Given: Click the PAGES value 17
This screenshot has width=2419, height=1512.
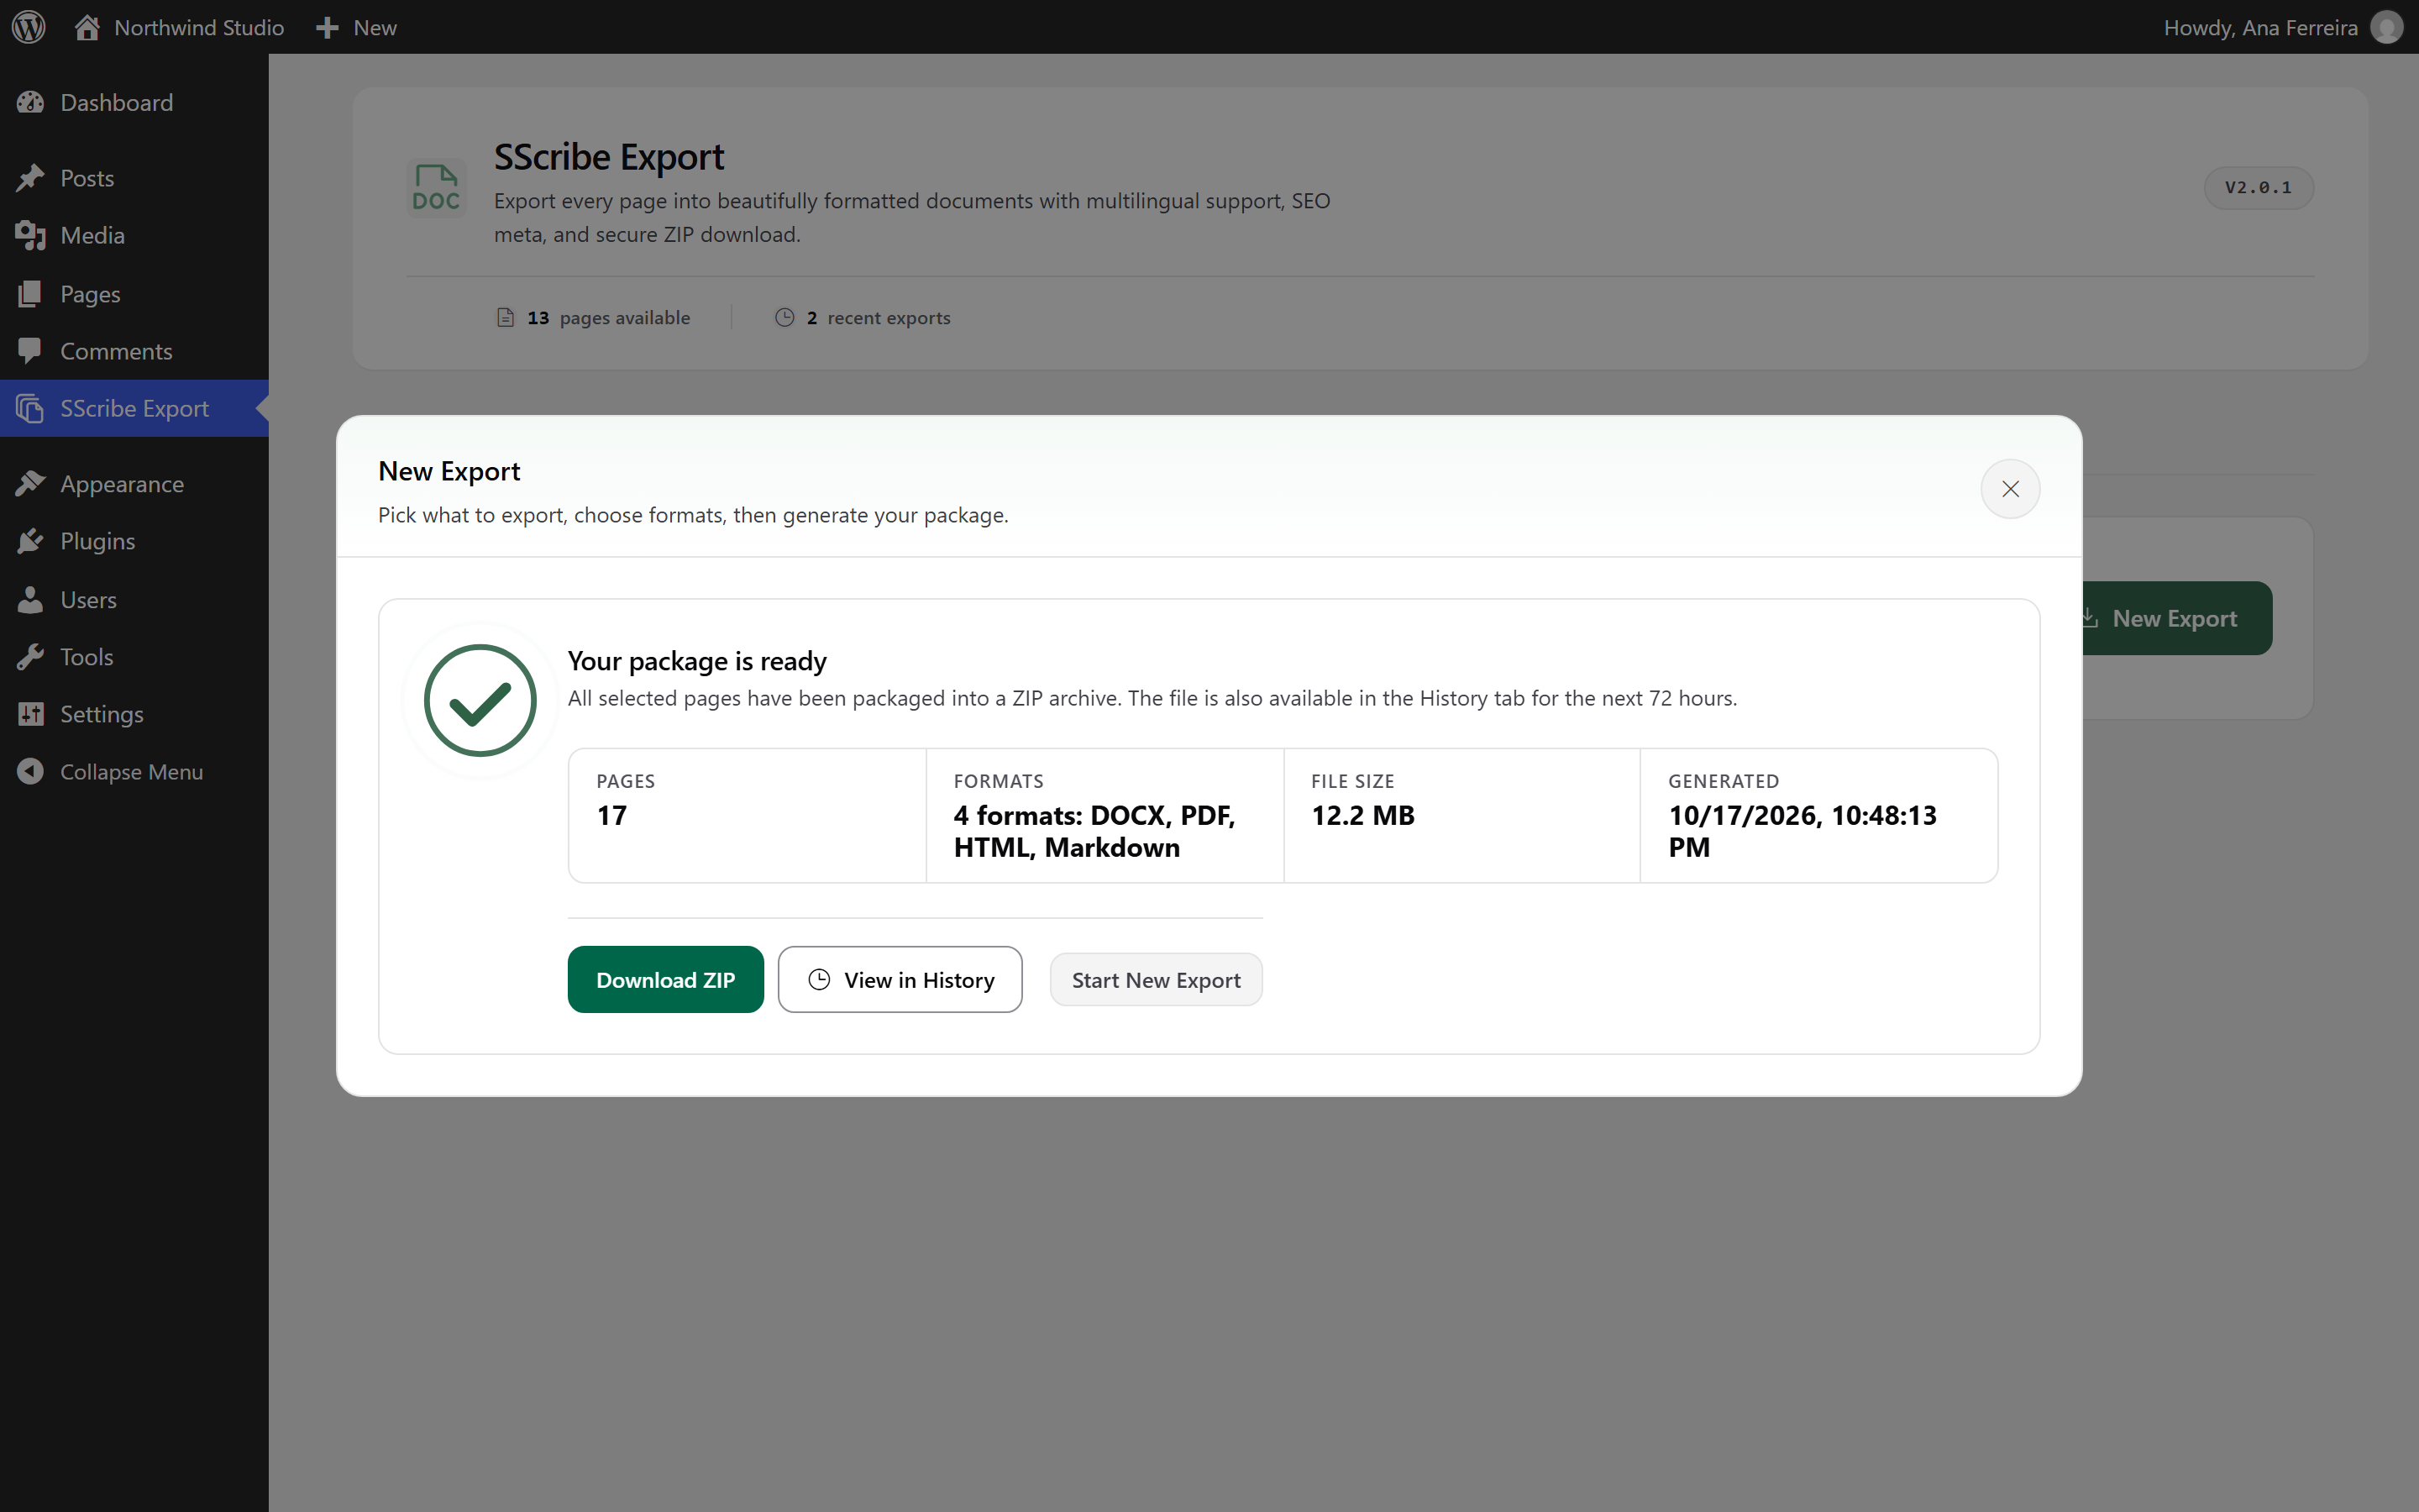Looking at the screenshot, I should [x=611, y=815].
